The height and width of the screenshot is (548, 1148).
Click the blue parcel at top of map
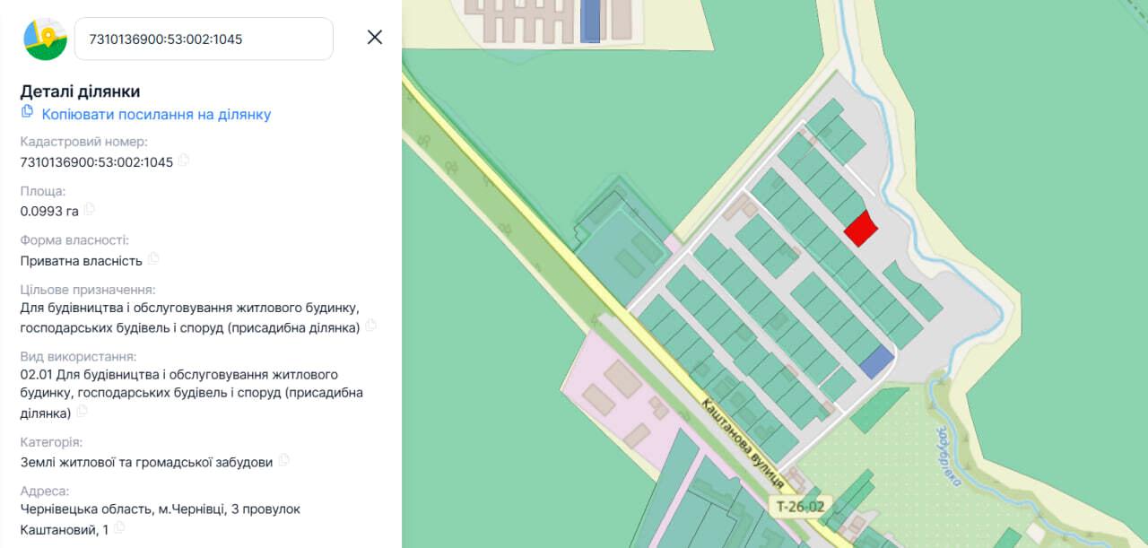590,21
